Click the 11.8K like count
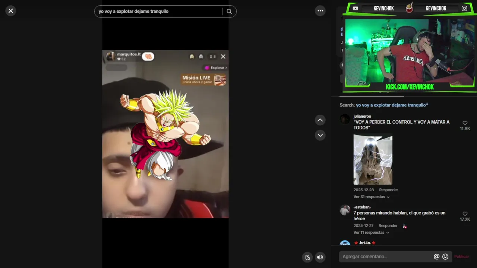Screen dimensions: 477x268 (465, 129)
